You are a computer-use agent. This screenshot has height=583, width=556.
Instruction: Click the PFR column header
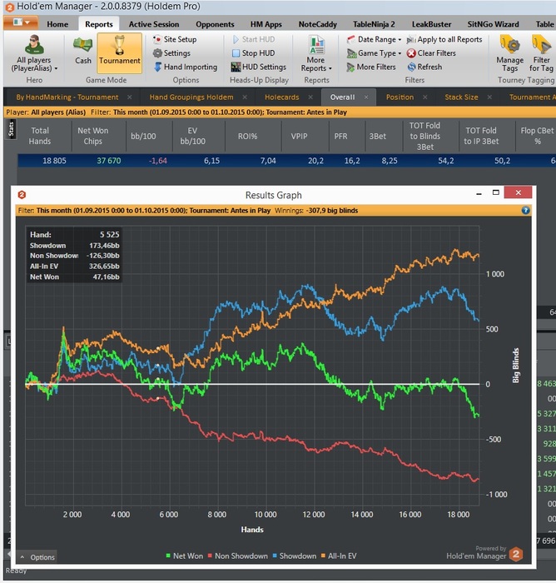click(340, 136)
